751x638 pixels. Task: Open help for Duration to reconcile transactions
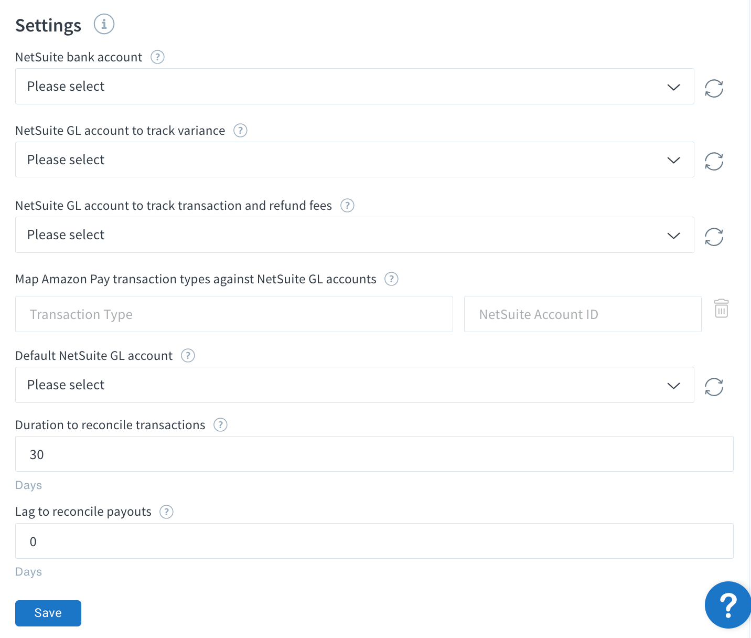tap(220, 425)
